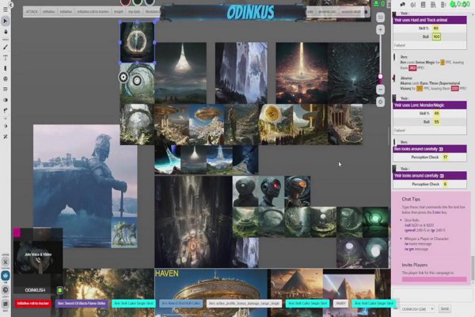Click the active_profile_bonus_damage_range_single macro
This screenshot has width=475, height=317.
(x=244, y=304)
